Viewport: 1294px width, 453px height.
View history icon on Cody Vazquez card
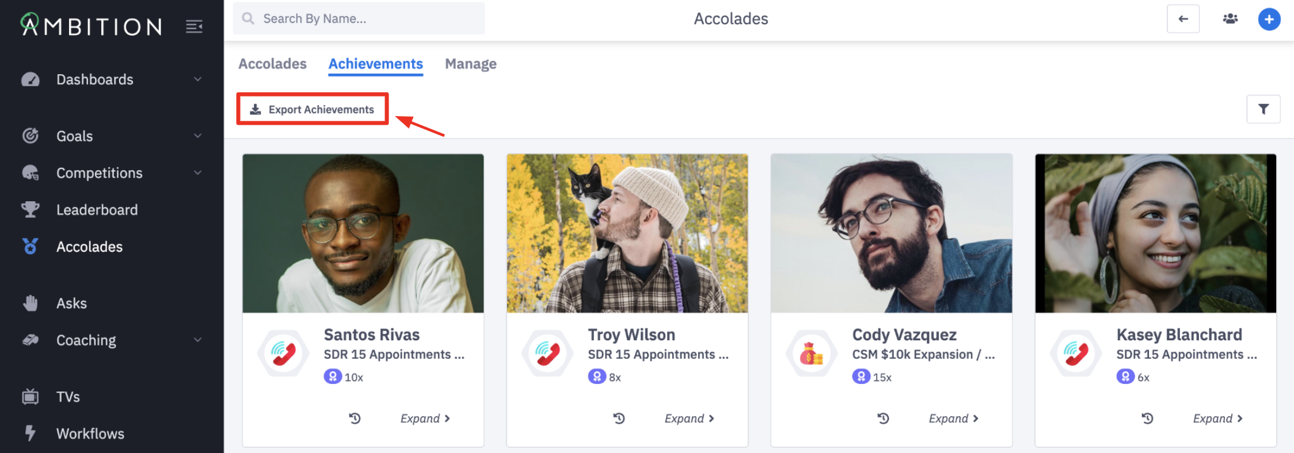point(883,419)
